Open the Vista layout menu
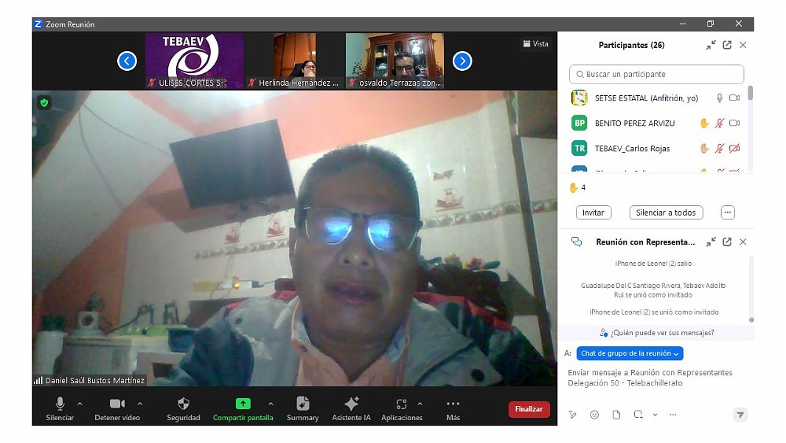Image resolution: width=786 pixels, height=443 pixels. point(535,44)
